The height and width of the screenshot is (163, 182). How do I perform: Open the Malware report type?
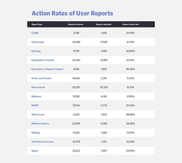click(36, 96)
